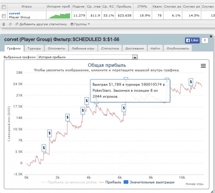Click the lowest dollar marker near 3.5K
Image resolution: width=215 pixels, height=193 pixels.
(44, 148)
